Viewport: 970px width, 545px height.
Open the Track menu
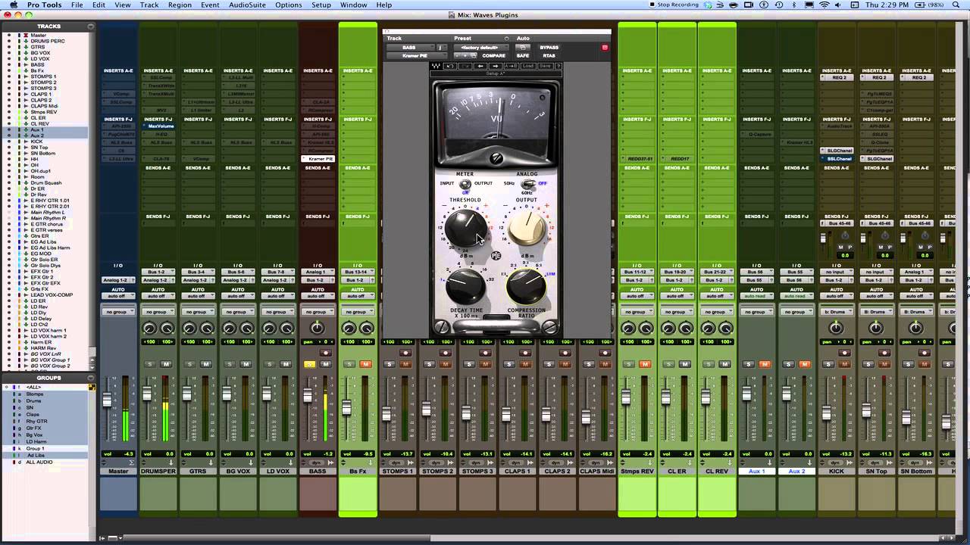[x=149, y=5]
